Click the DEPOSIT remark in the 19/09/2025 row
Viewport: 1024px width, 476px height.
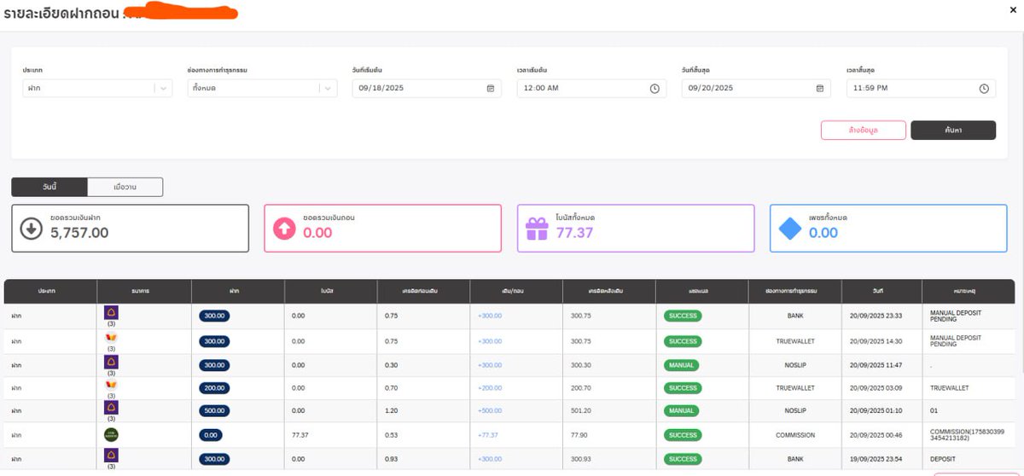coord(943,459)
